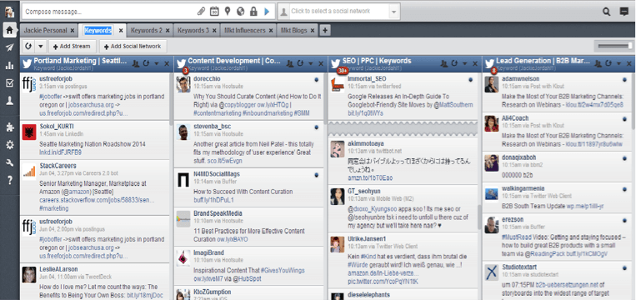Open the App Directory puzzle icon
Viewport: 636px width, 300px height.
pyautogui.click(x=10, y=127)
